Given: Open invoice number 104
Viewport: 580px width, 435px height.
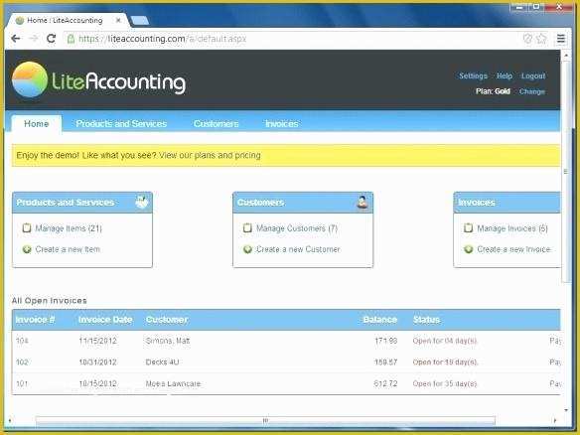Looking at the screenshot, I should [x=22, y=341].
